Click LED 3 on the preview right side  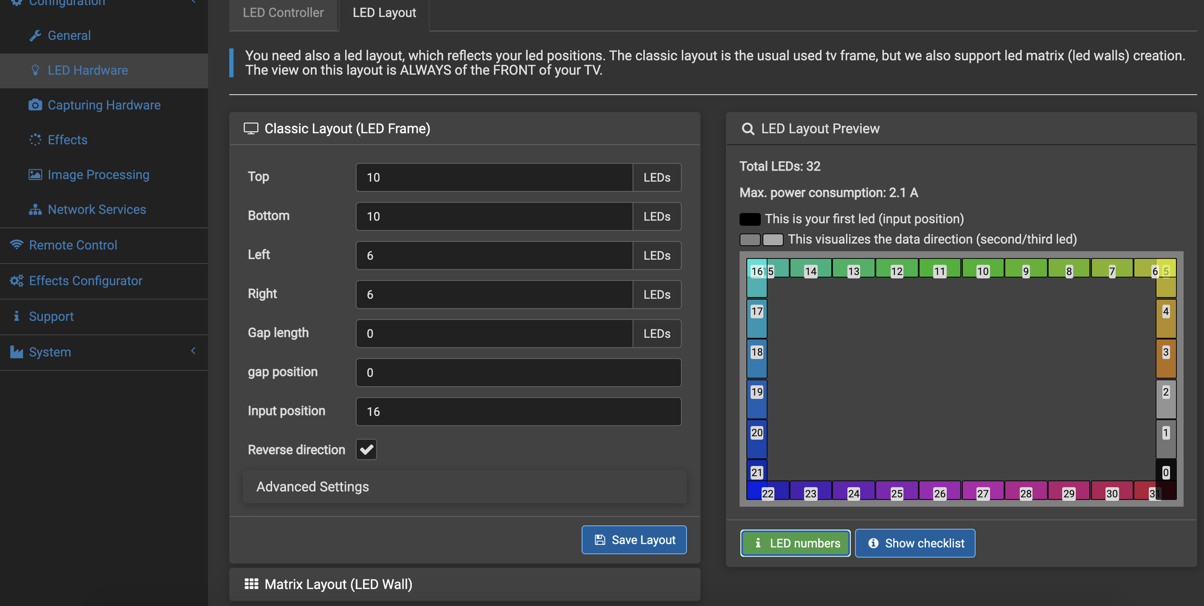[1166, 358]
